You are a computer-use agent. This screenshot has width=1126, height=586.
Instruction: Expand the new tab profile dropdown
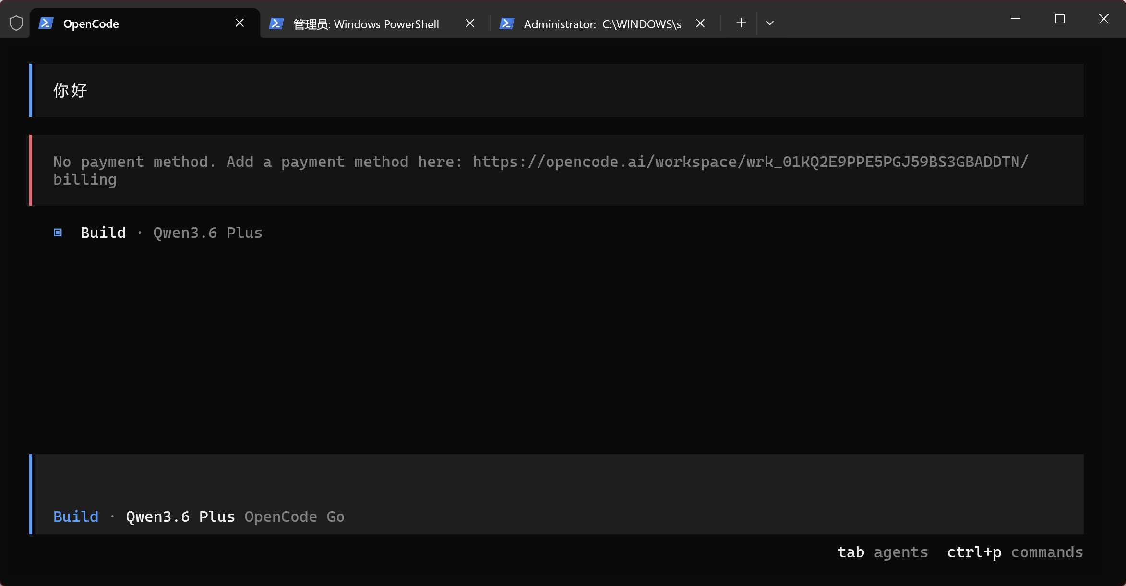point(769,23)
